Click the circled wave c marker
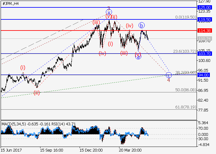Image resolution: width=216 pixels, height=154 pixels. click(168, 75)
